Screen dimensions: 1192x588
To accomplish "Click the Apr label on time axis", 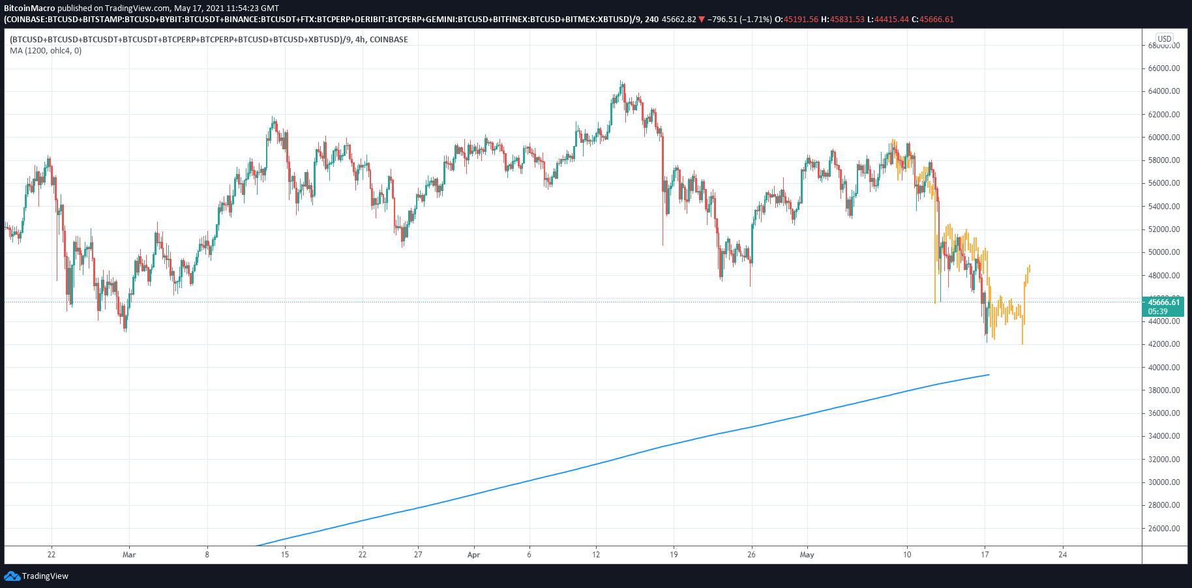I will coord(473,555).
